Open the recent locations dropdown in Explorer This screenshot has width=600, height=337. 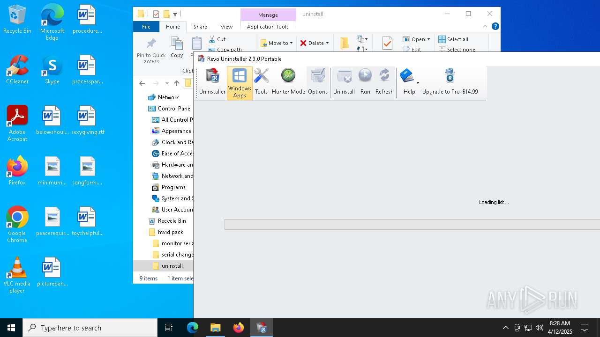click(x=167, y=83)
